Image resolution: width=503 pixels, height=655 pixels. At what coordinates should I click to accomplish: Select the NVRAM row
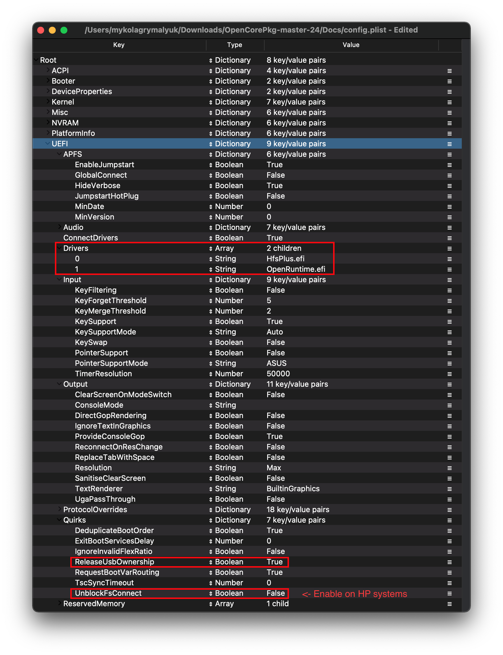coord(120,123)
